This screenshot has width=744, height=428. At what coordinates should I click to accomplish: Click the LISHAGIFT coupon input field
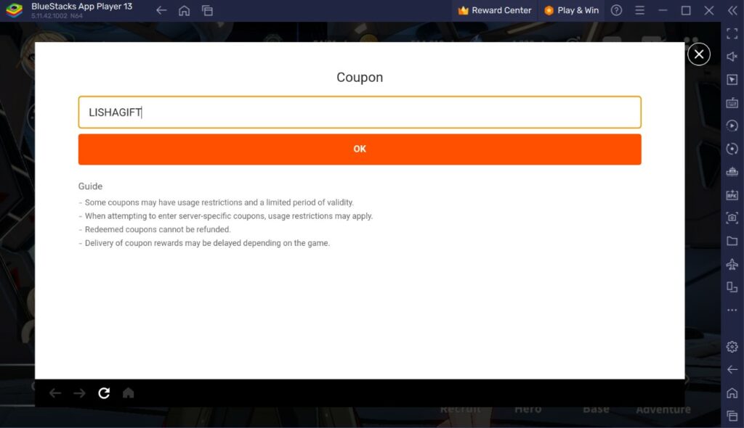pyautogui.click(x=360, y=112)
